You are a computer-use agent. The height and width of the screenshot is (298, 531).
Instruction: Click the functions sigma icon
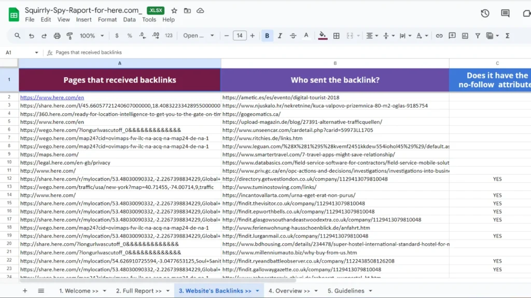pyautogui.click(x=507, y=36)
